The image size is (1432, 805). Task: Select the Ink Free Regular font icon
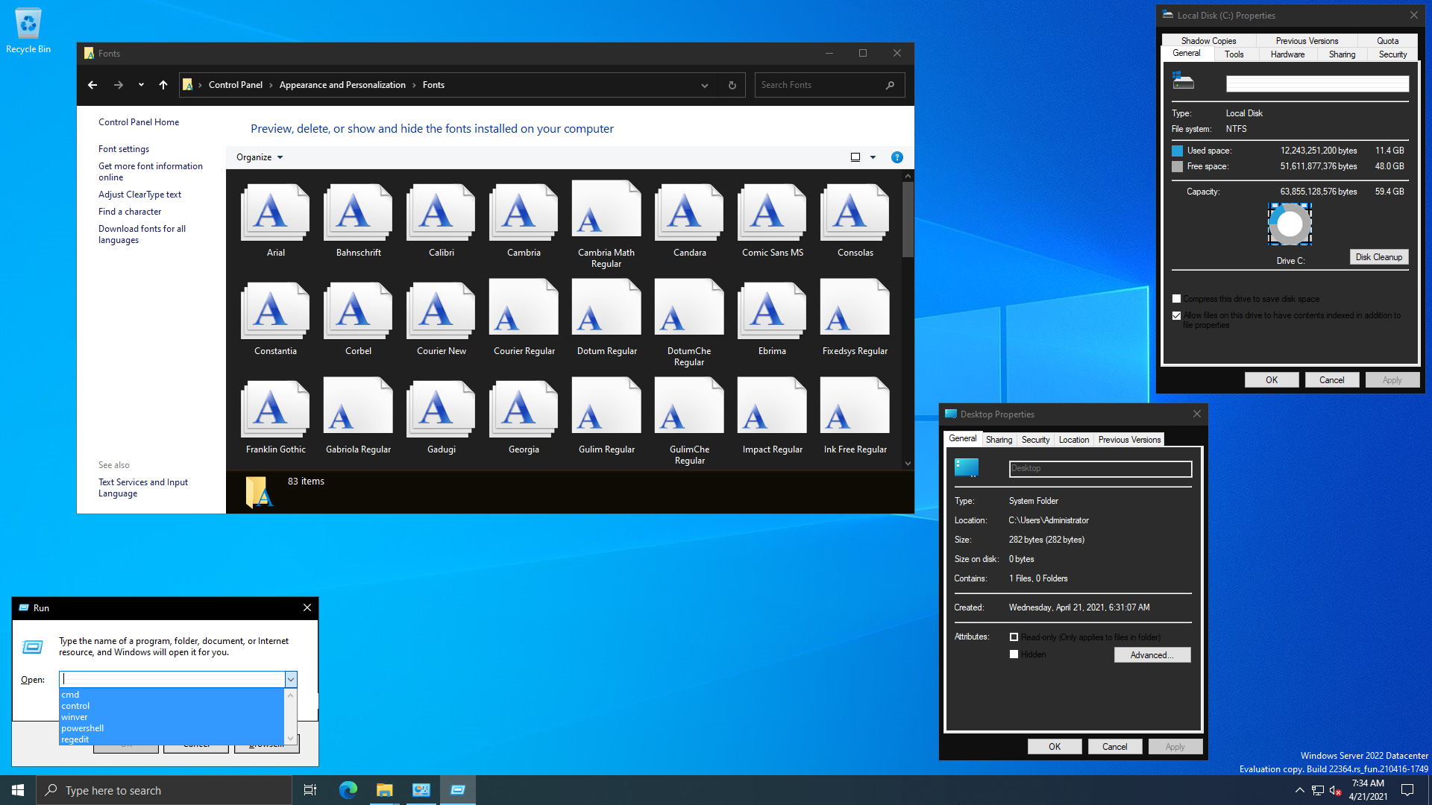[855, 406]
